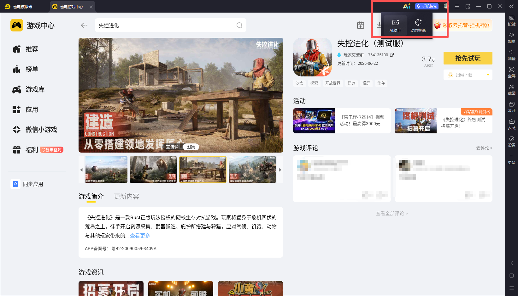Decrease volume with 减量 icon
This screenshot has height=296, width=518.
coord(512,55)
